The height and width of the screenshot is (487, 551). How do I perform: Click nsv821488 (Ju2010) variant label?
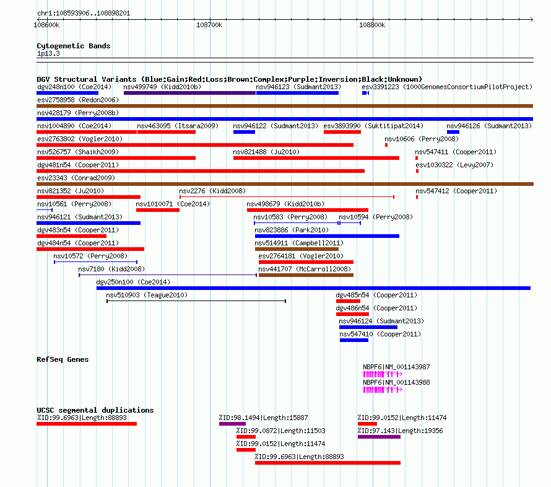click(x=266, y=152)
